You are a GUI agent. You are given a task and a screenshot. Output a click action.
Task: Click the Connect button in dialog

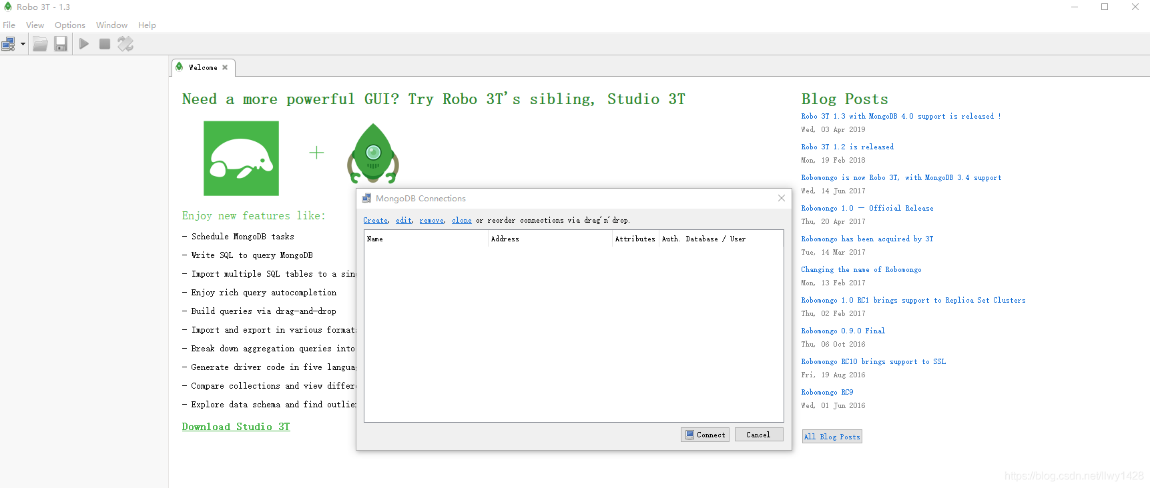click(x=705, y=435)
